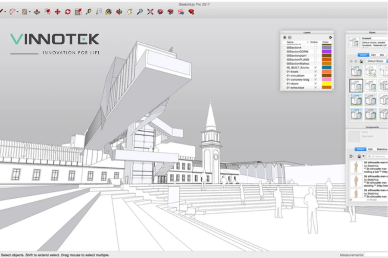Click Styles home icon for In Model
Viewport: 388px width, 258px height.
(361, 61)
